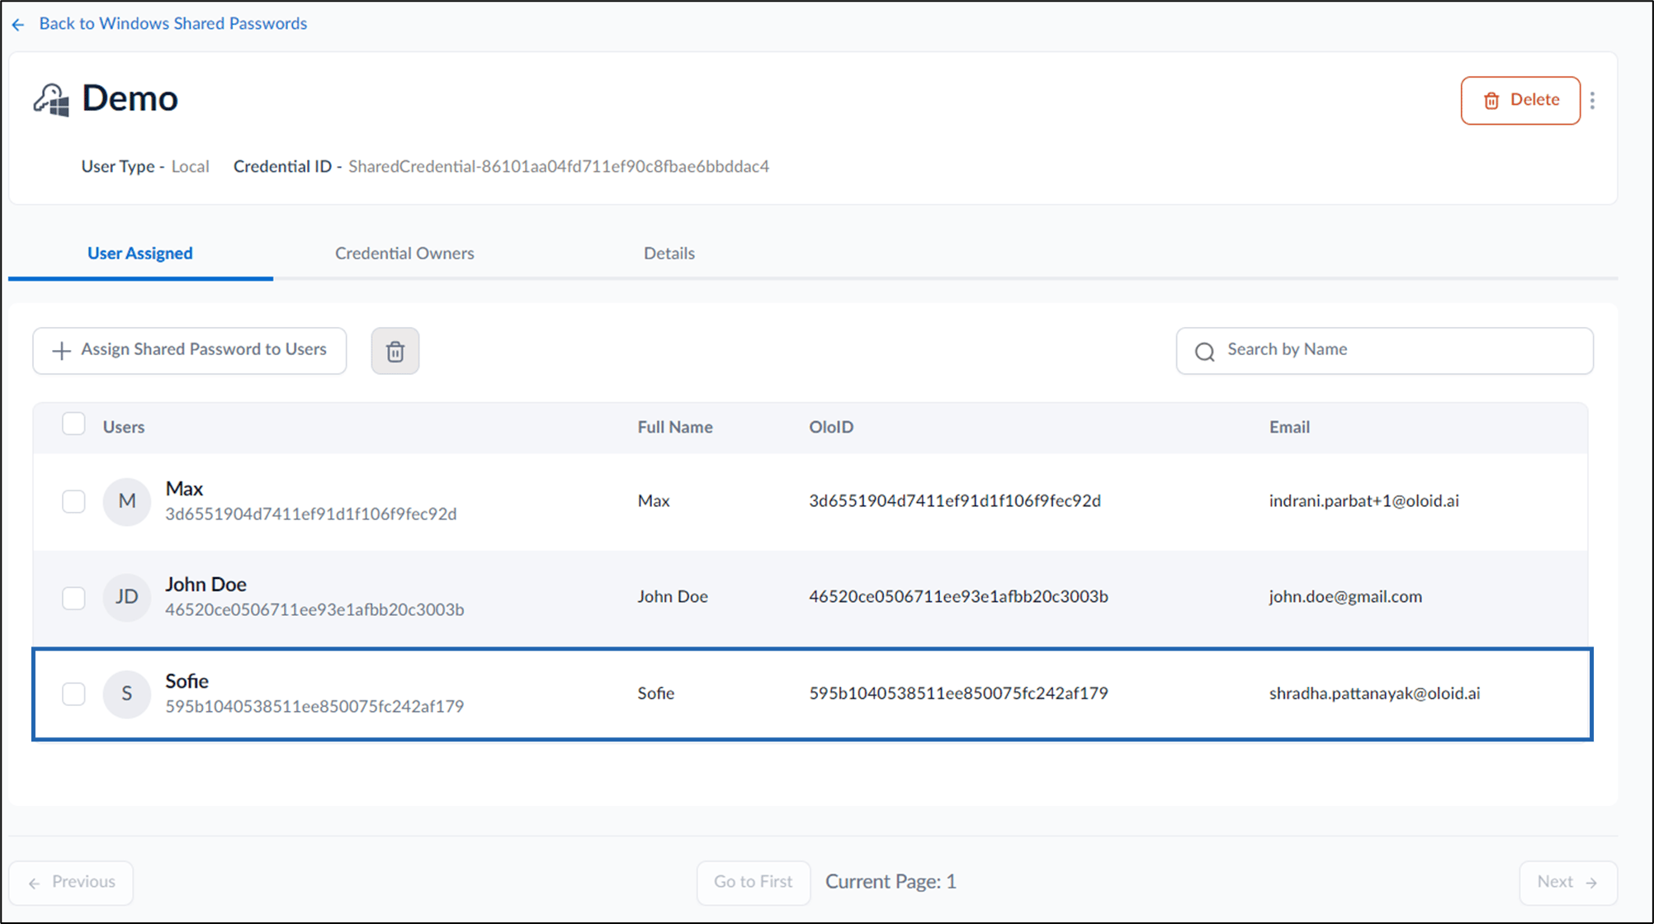The width and height of the screenshot is (1654, 924).
Task: Click the magnifier icon in search box
Action: tap(1205, 352)
